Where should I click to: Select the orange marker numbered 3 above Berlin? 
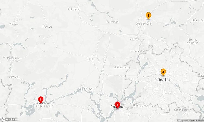click(x=163, y=72)
